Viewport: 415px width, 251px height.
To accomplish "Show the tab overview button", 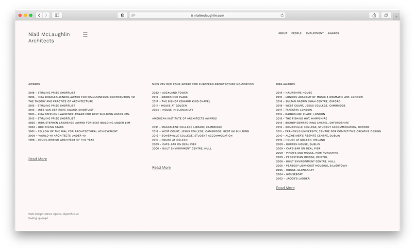I will [386, 16].
